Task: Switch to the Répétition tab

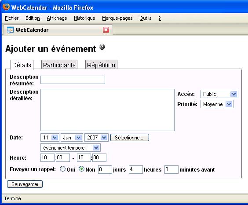Action: click(101, 65)
